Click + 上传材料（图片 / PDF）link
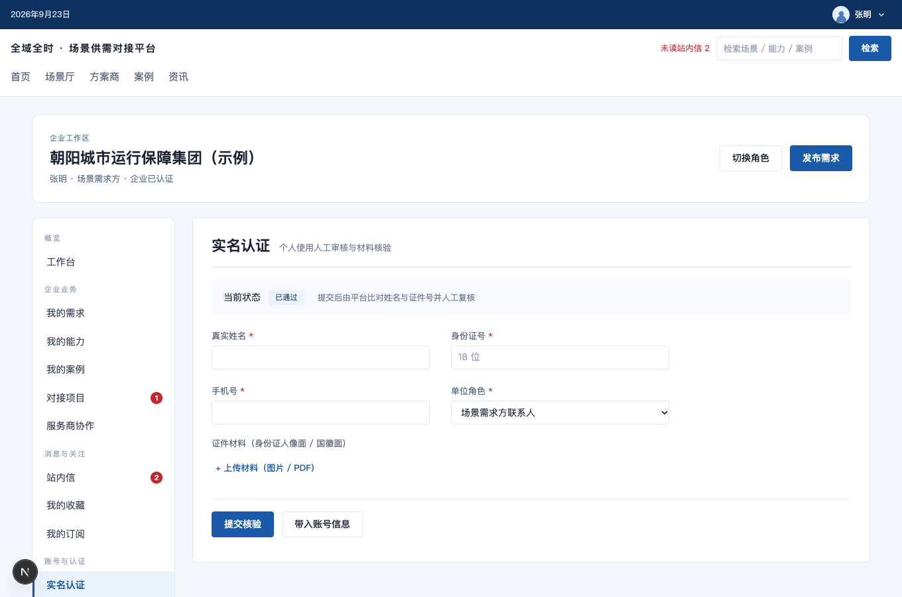902x597 pixels. (x=265, y=468)
